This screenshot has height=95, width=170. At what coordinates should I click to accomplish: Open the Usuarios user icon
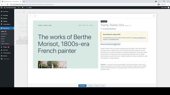(x=2, y=50)
